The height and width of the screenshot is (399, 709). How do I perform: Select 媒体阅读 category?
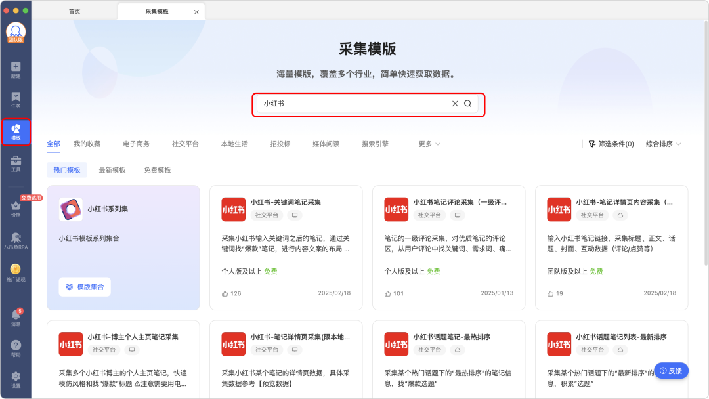point(326,144)
